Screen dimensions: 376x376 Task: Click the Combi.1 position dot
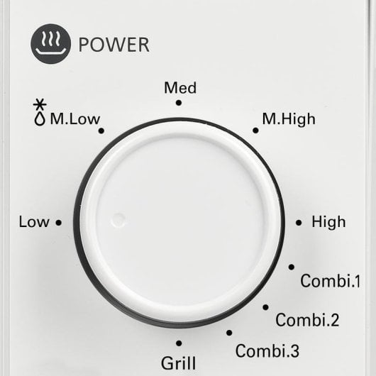(x=292, y=267)
